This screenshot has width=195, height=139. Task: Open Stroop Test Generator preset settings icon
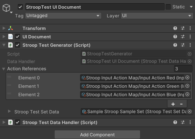[183, 45]
